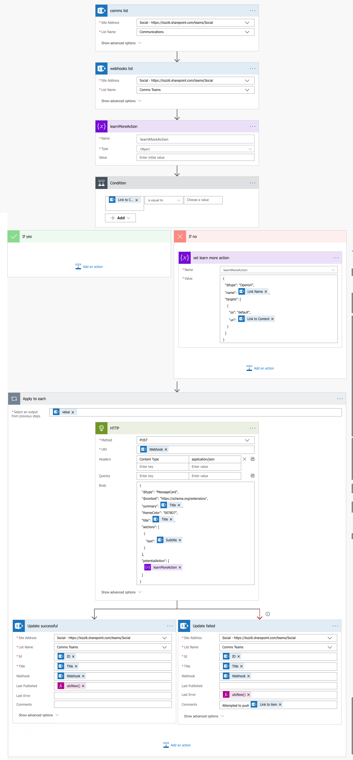Click the HTTP action globe icon
Image resolution: width=353 pixels, height=760 pixels.
(x=101, y=428)
